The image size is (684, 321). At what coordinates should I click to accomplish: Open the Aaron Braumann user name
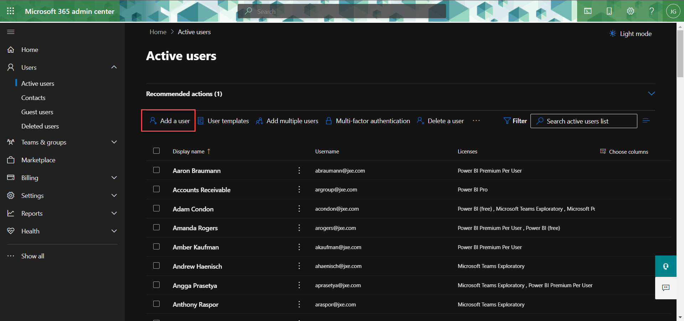[x=197, y=171]
